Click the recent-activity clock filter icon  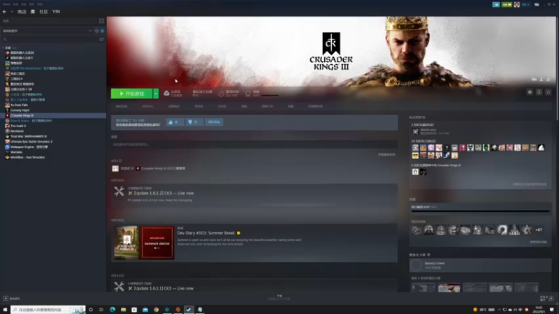(96, 31)
